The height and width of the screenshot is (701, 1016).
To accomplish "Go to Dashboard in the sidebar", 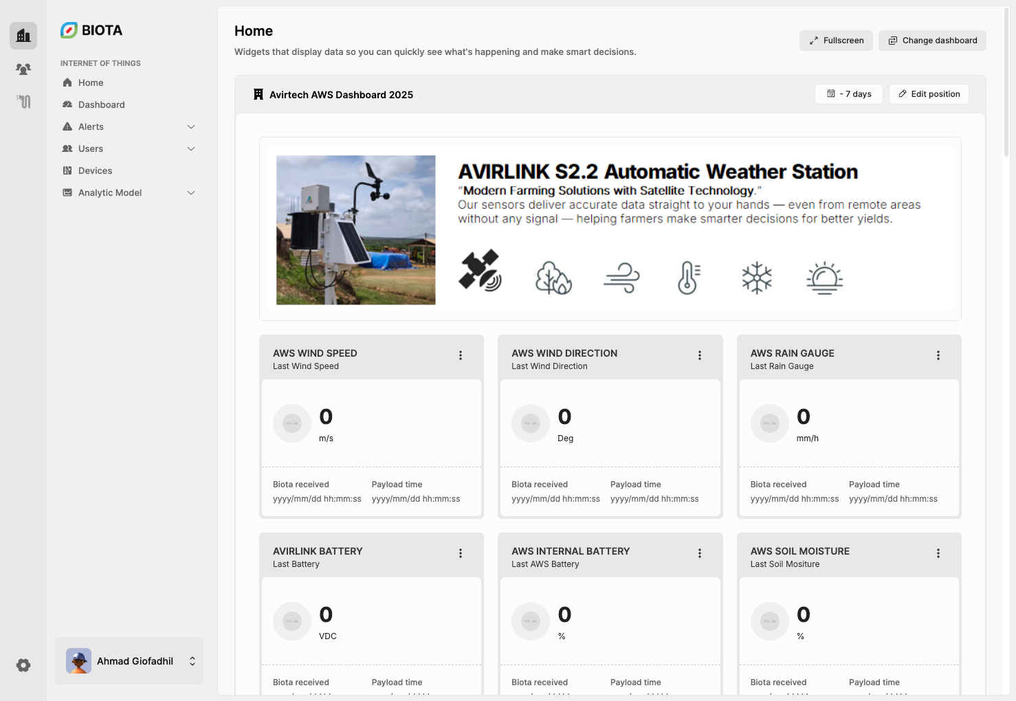I will [x=101, y=104].
